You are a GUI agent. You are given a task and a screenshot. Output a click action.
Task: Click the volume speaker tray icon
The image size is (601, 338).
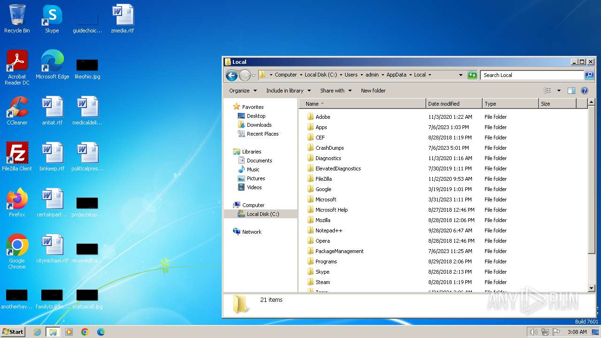(533, 332)
